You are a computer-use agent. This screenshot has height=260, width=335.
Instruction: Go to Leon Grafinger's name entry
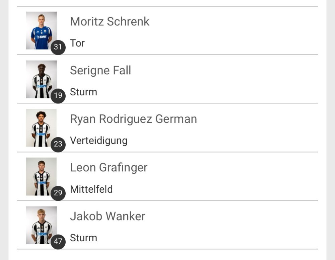tap(109, 168)
